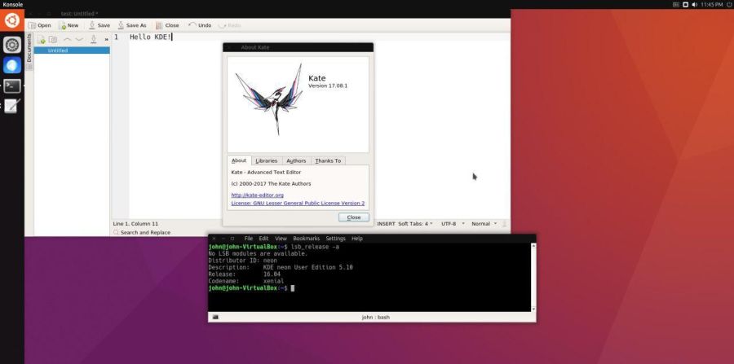The width and height of the screenshot is (734, 364).
Task: Click the greyed Redo toolbar button
Action: pyautogui.click(x=229, y=25)
